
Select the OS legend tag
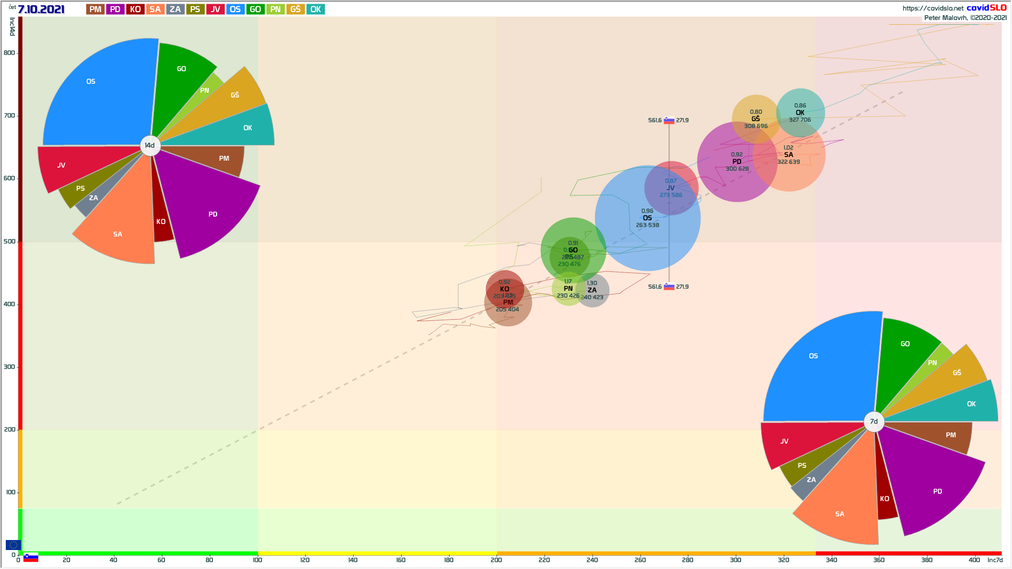235,9
